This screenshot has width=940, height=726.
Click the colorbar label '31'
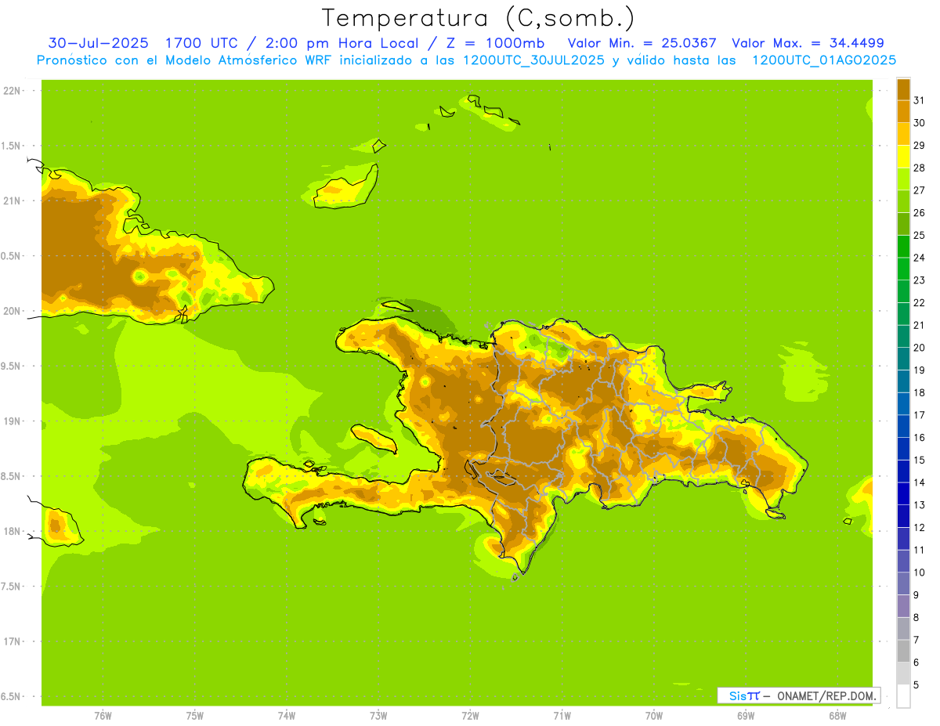click(919, 100)
